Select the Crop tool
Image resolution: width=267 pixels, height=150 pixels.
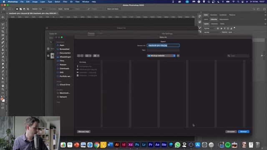coord(3,32)
